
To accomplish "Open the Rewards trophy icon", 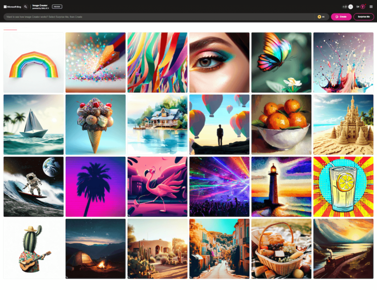I will pyautogui.click(x=363, y=6).
